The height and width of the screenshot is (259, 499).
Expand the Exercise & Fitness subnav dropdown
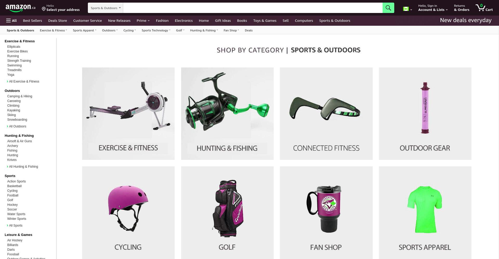53,30
